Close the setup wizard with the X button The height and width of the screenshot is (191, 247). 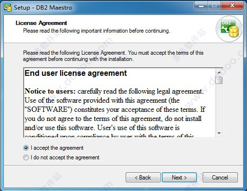click(232, 6)
